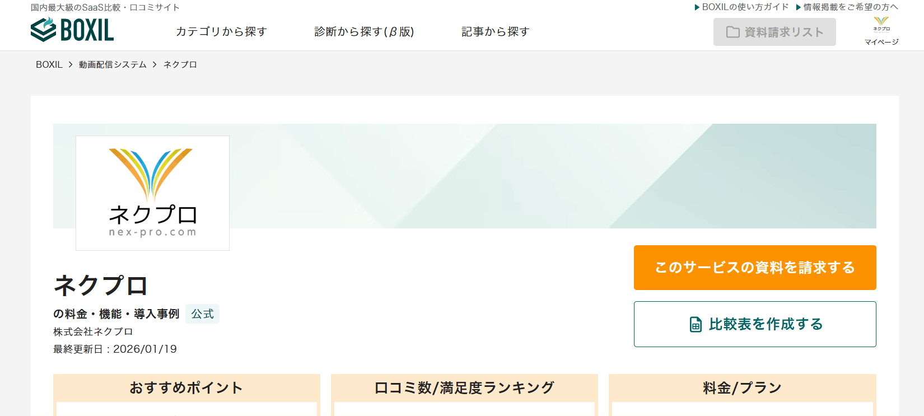Select the おすすめポイント section header

point(186,387)
